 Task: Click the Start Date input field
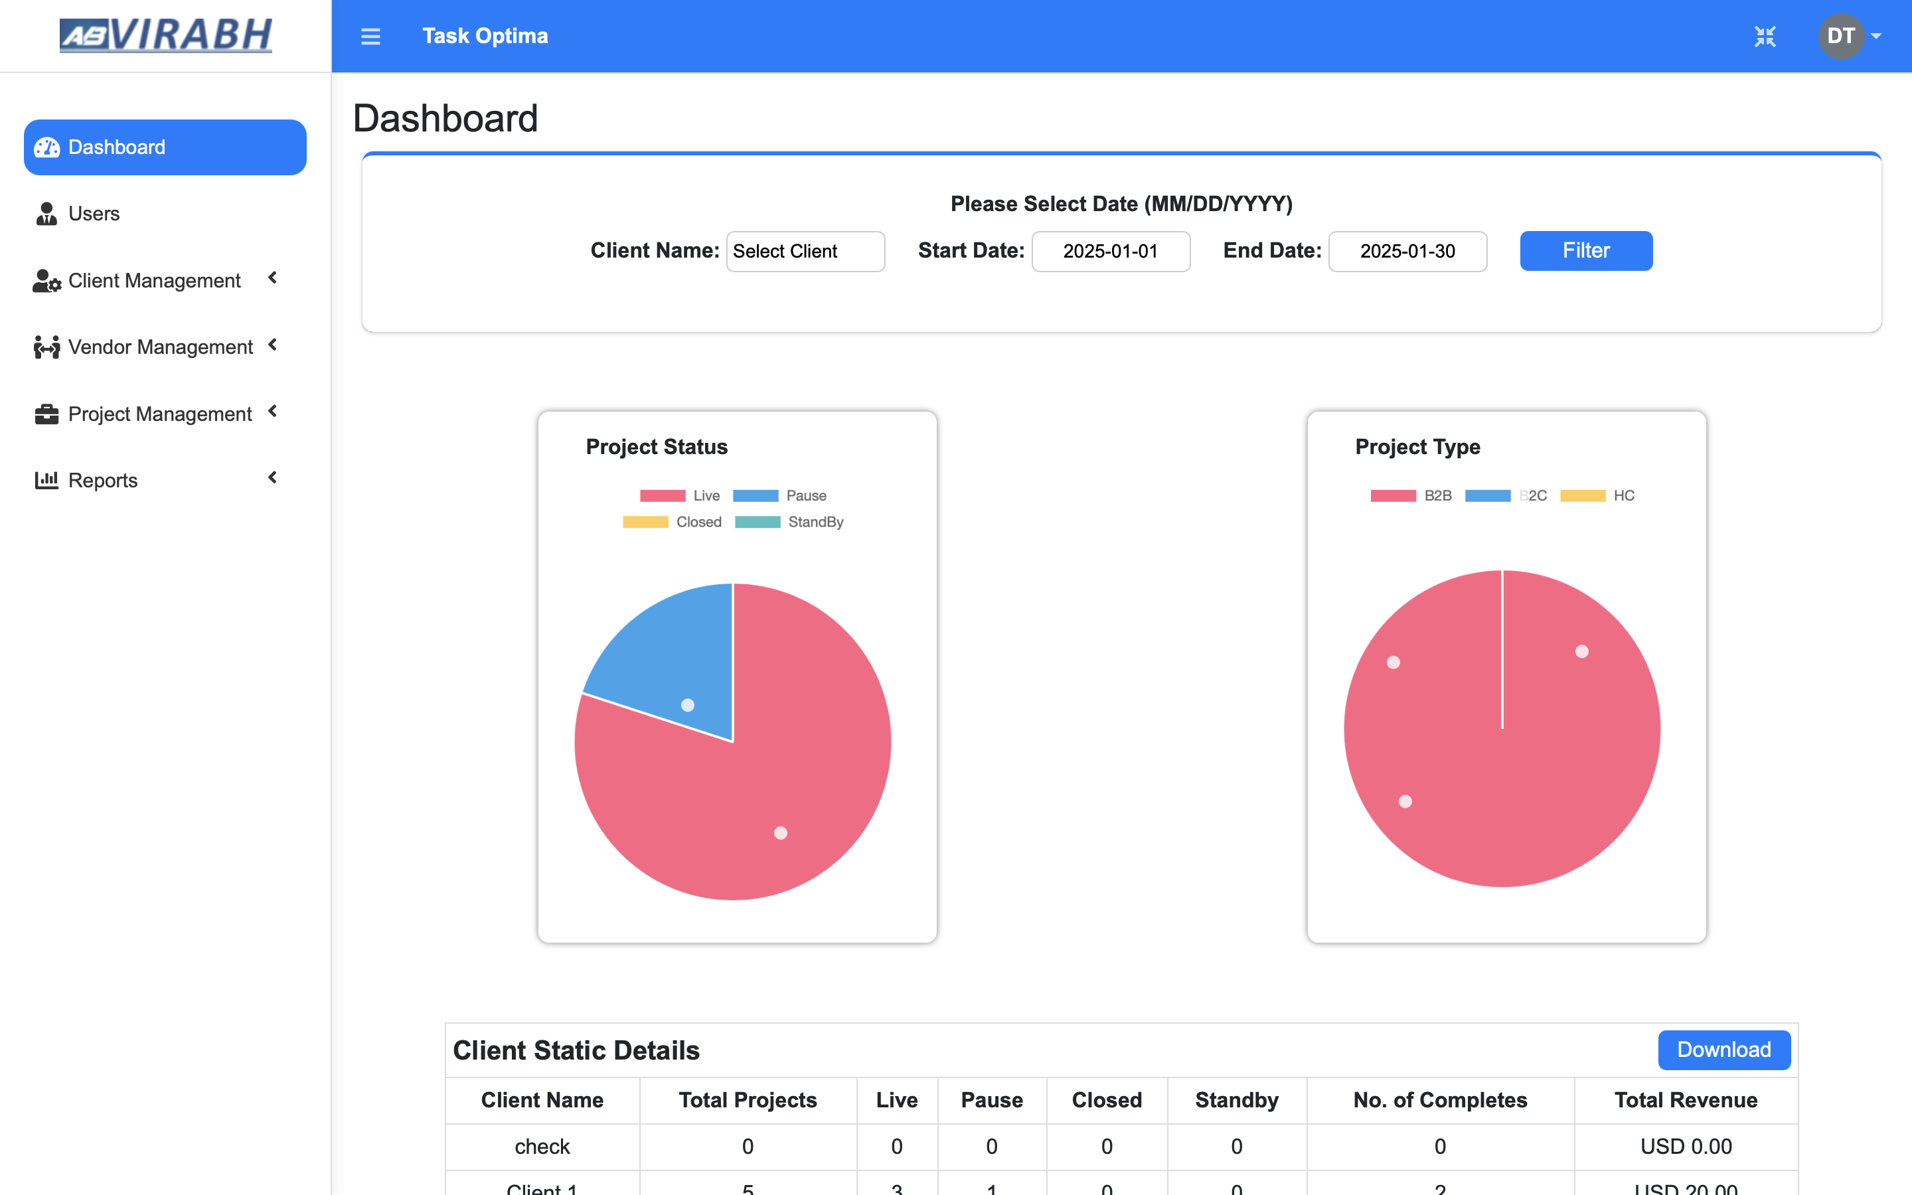(1110, 252)
